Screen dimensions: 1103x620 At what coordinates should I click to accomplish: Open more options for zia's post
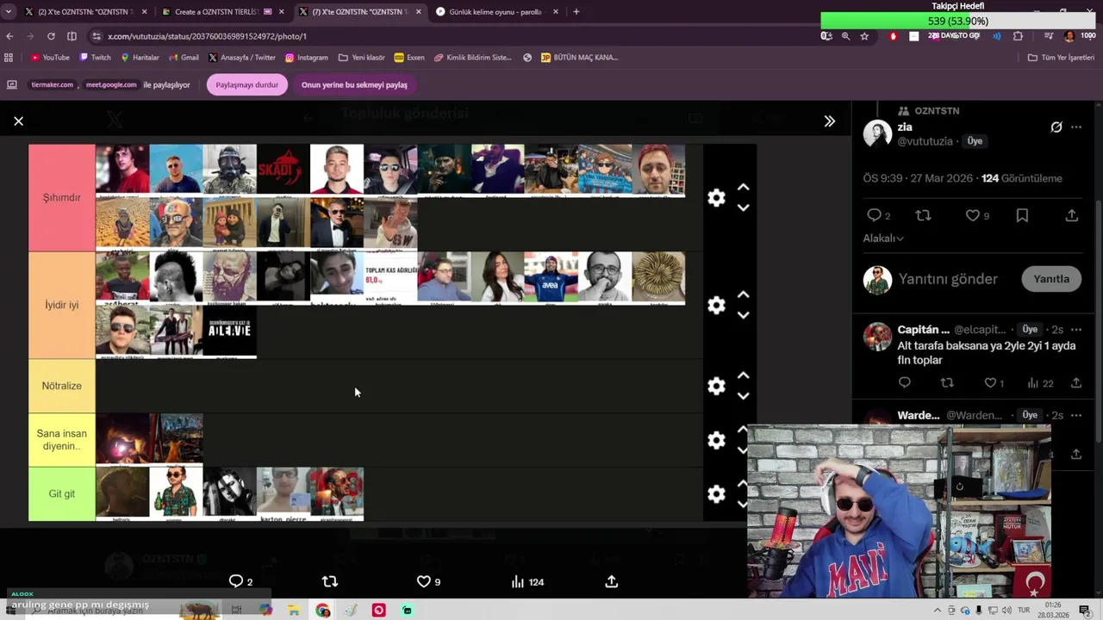[x=1076, y=127]
